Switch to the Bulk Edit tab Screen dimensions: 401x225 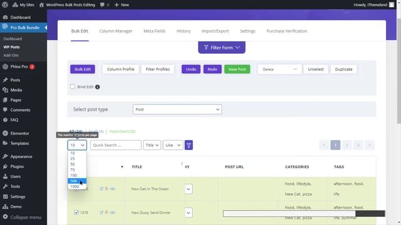[x=80, y=31]
